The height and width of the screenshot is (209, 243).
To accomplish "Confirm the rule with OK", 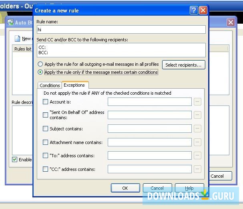I will tap(125, 188).
